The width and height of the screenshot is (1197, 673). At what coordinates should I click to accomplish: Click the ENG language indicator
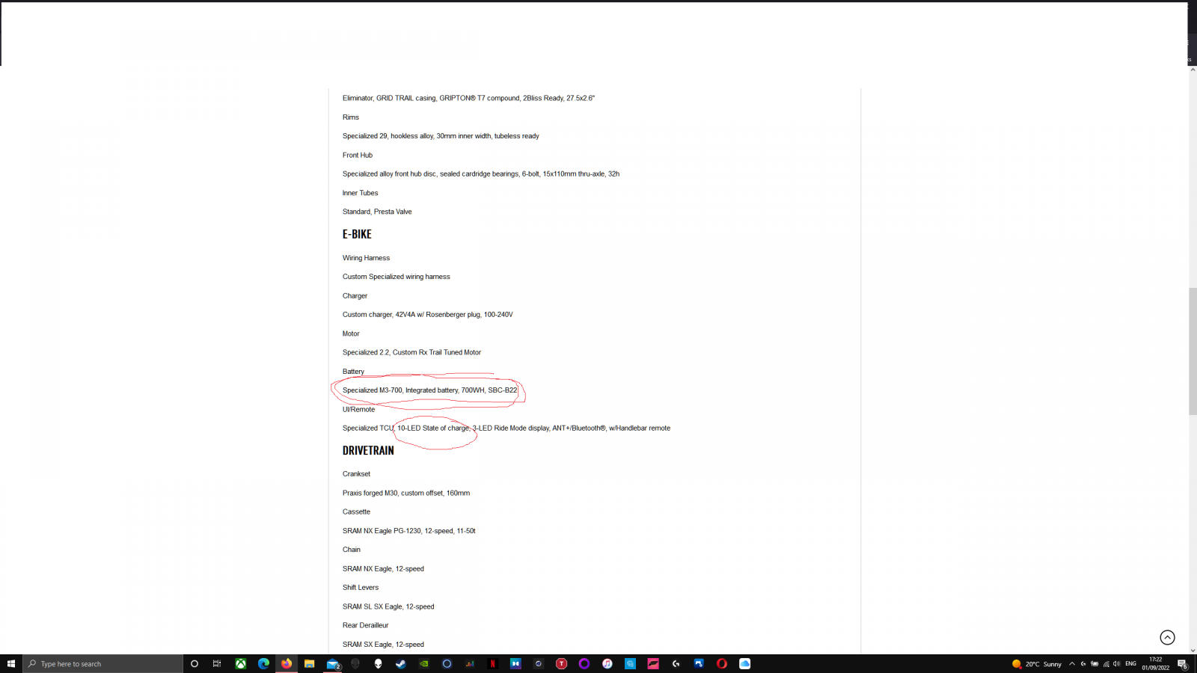pyautogui.click(x=1130, y=664)
